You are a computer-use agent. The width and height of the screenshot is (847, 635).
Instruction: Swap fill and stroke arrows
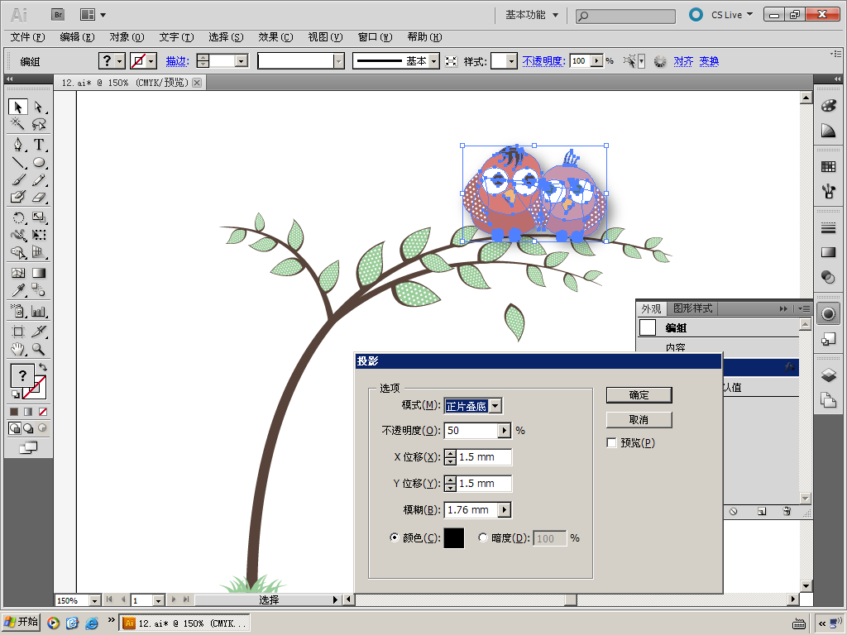click(43, 367)
